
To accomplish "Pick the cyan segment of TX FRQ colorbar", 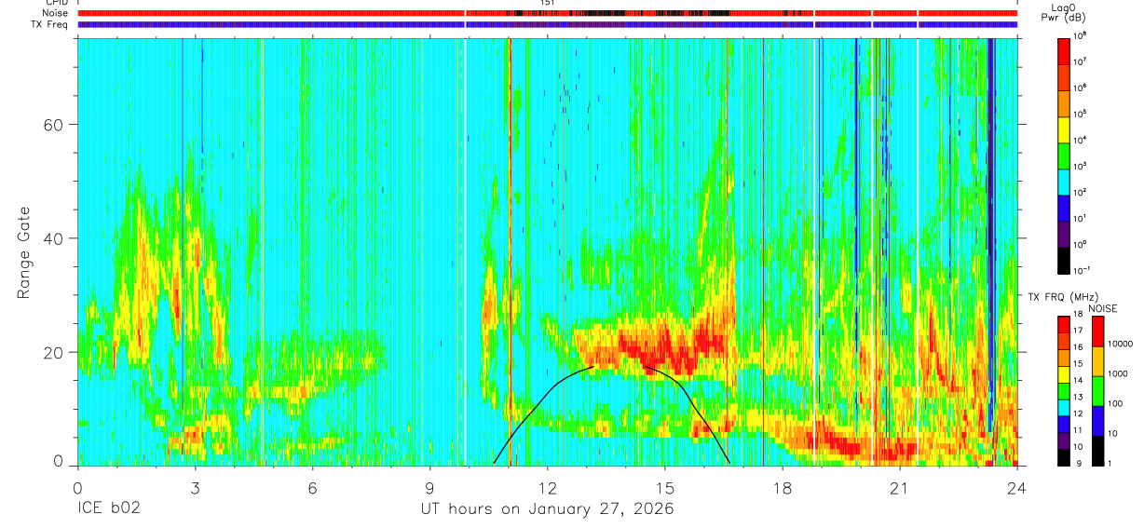I will coord(1063,408).
